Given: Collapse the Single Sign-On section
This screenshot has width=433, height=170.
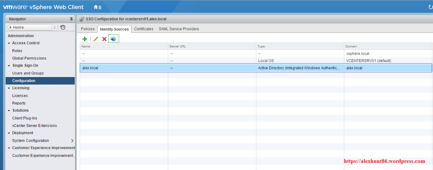Looking at the screenshot, I should [9, 66].
